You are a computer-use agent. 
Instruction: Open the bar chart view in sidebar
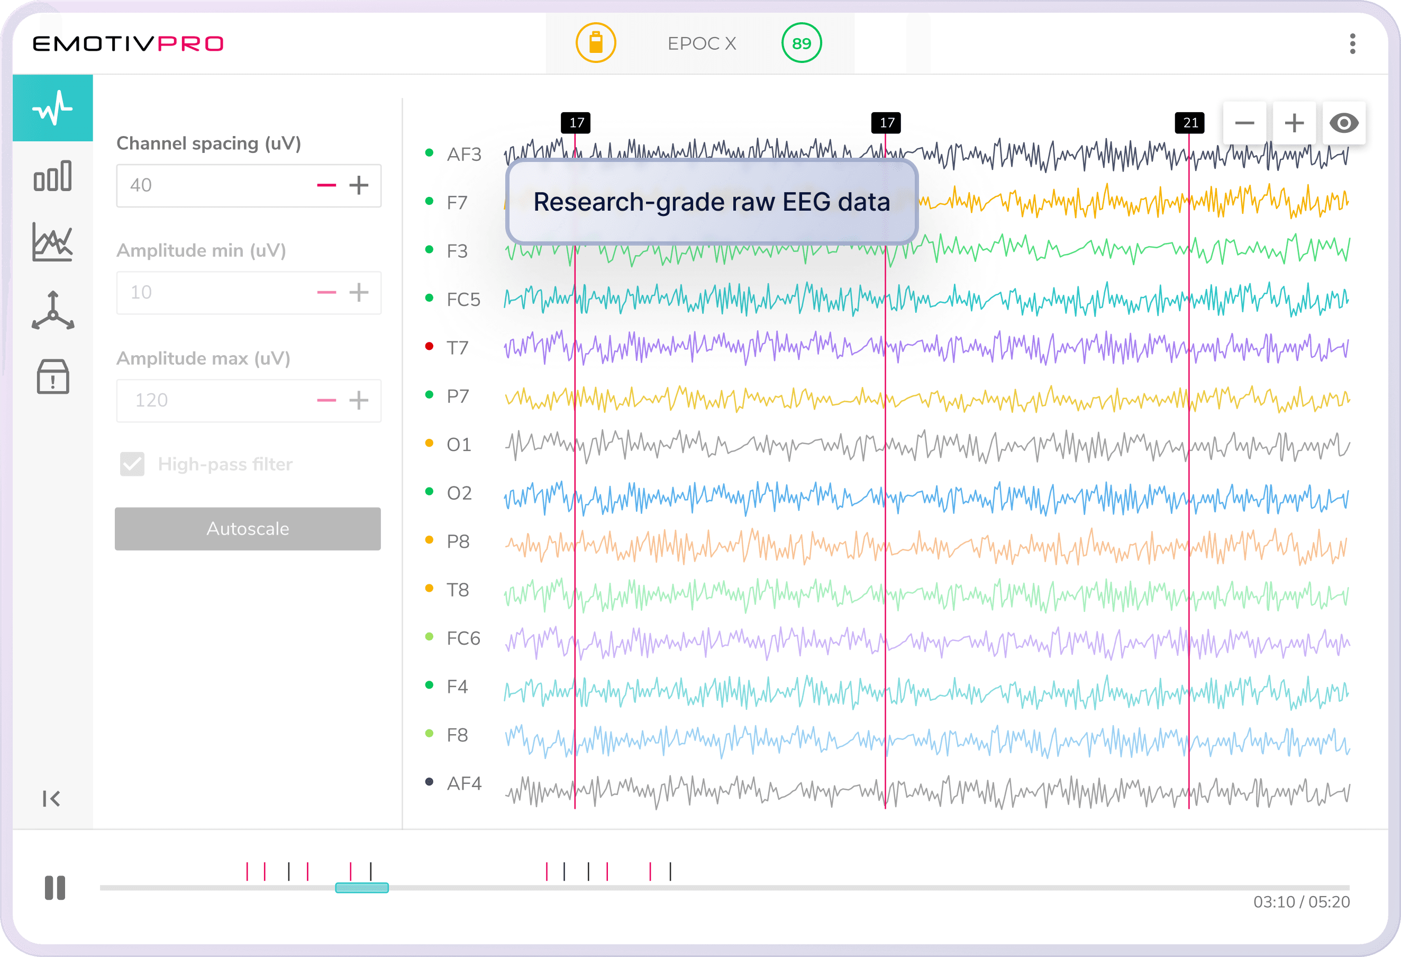[53, 177]
